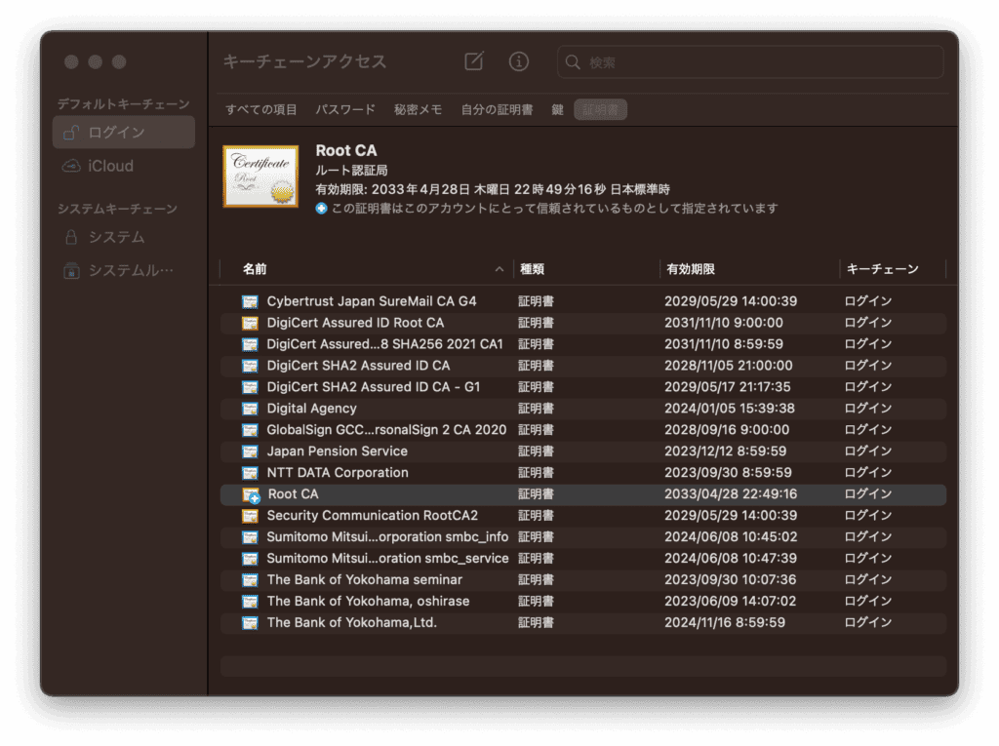Sort list by 種類 column header
Image resolution: width=999 pixels, height=746 pixels.
(x=532, y=269)
